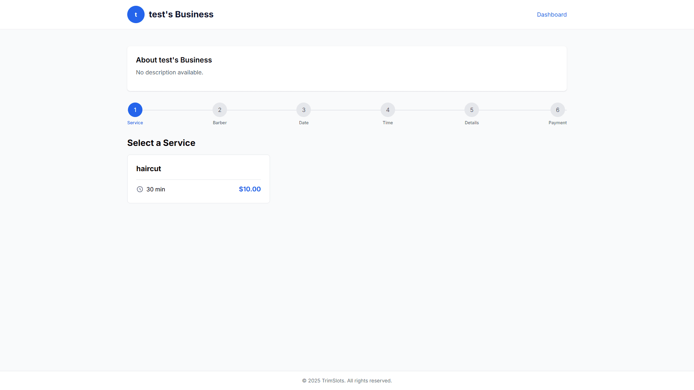Click step 6 Payment circle
This screenshot has height=390, width=694.
click(557, 110)
